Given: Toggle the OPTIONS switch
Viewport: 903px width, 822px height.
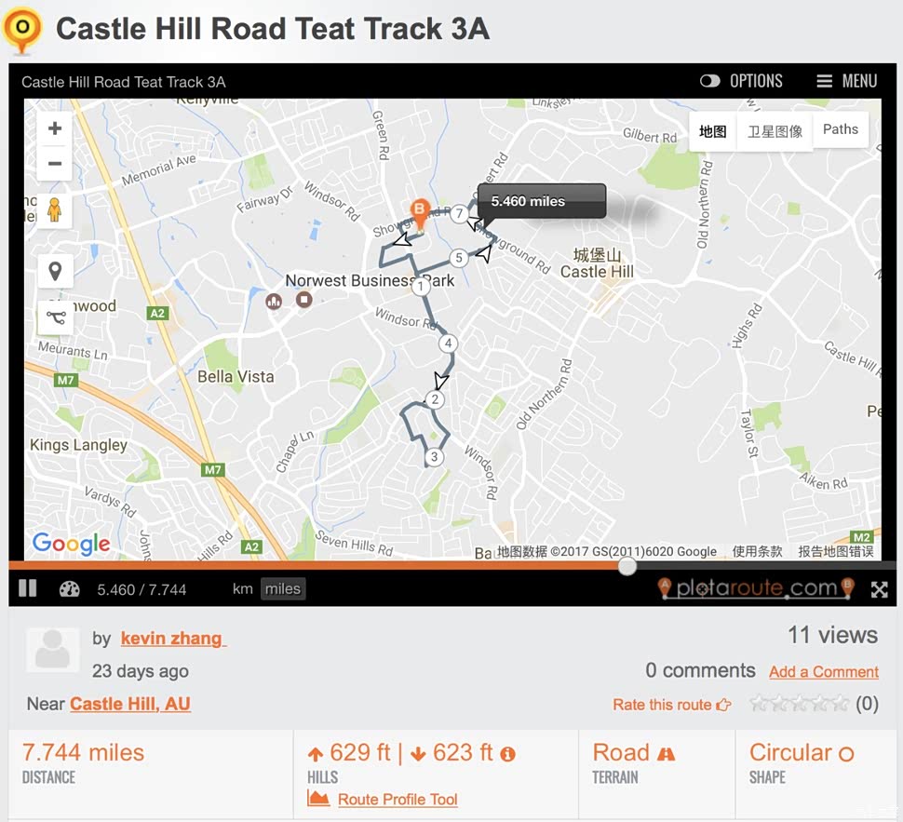Looking at the screenshot, I should click(710, 81).
